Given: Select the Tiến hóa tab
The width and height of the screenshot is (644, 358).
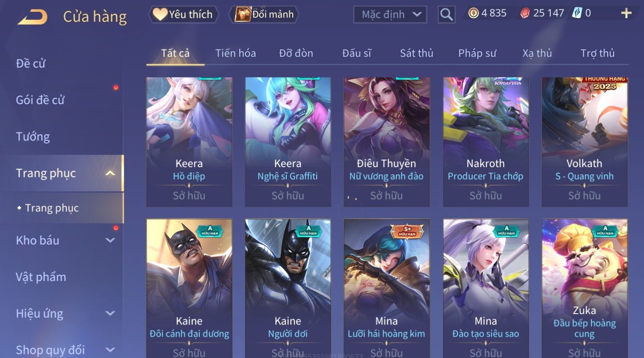Looking at the screenshot, I should pos(235,53).
